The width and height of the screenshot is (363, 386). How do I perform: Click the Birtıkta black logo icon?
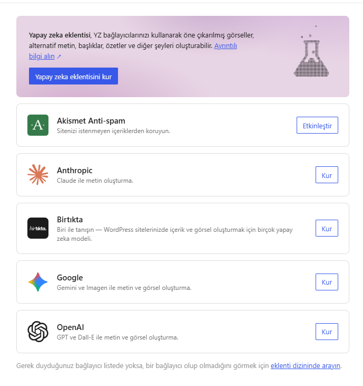tap(38, 228)
